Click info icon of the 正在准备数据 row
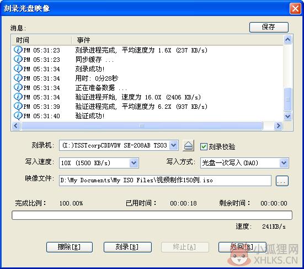Viewport: 304px width, 269px height. pos(18,87)
